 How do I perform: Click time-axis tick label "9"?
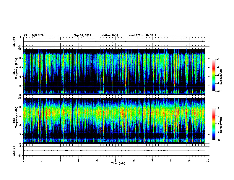click(189, 161)
